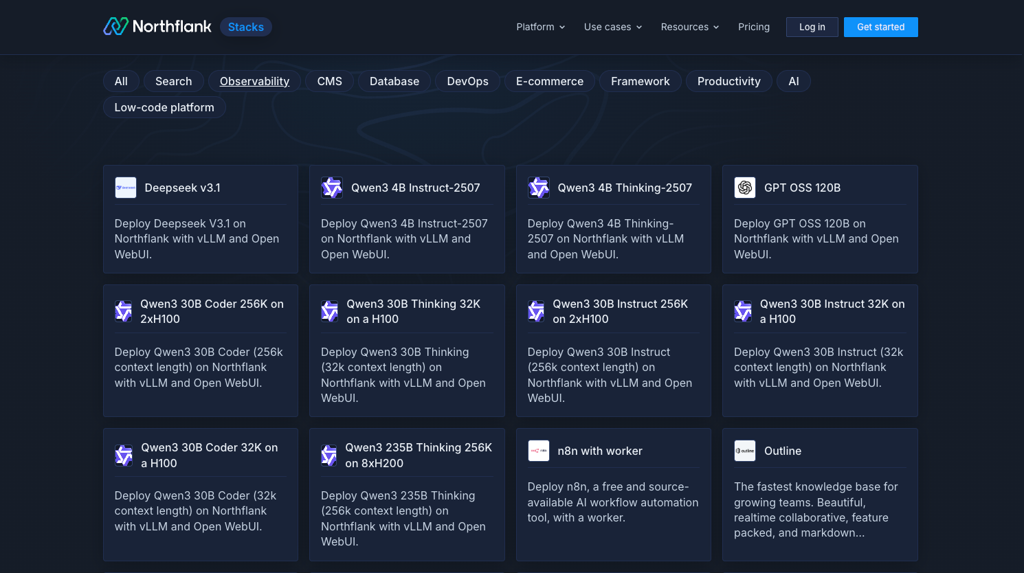
Task: Click the Get started button
Action: [x=881, y=27]
